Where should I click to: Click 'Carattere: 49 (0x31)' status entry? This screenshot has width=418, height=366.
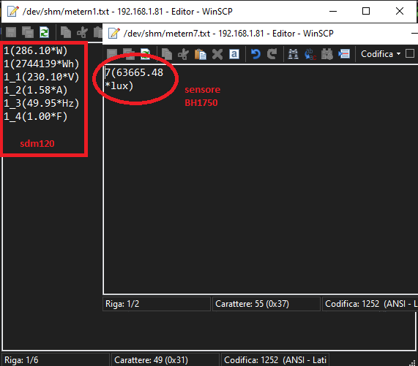[165, 360]
